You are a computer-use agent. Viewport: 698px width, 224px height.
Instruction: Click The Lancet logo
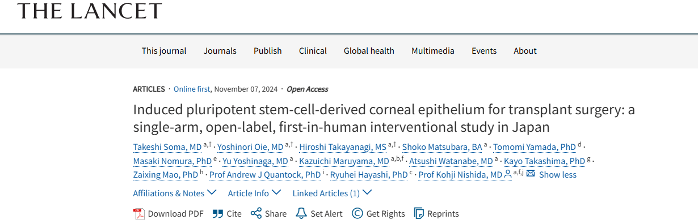click(90, 10)
